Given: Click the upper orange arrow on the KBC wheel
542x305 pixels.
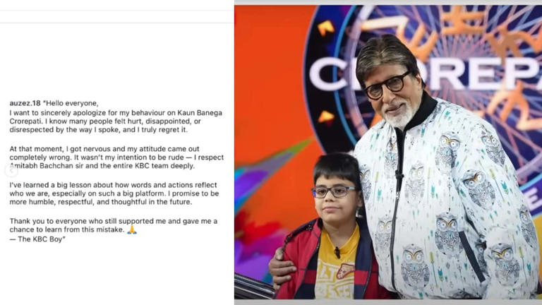Looking at the screenshot, I should click(325, 28).
